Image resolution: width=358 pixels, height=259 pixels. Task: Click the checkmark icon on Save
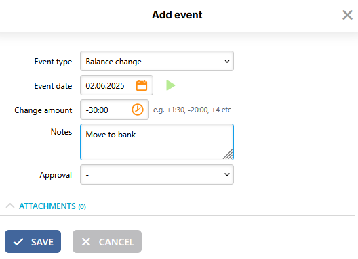[18, 242]
